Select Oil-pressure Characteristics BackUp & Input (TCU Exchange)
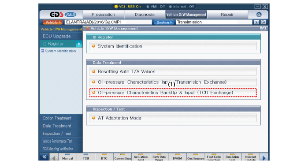This screenshot has height=164, width=308. (173, 93)
